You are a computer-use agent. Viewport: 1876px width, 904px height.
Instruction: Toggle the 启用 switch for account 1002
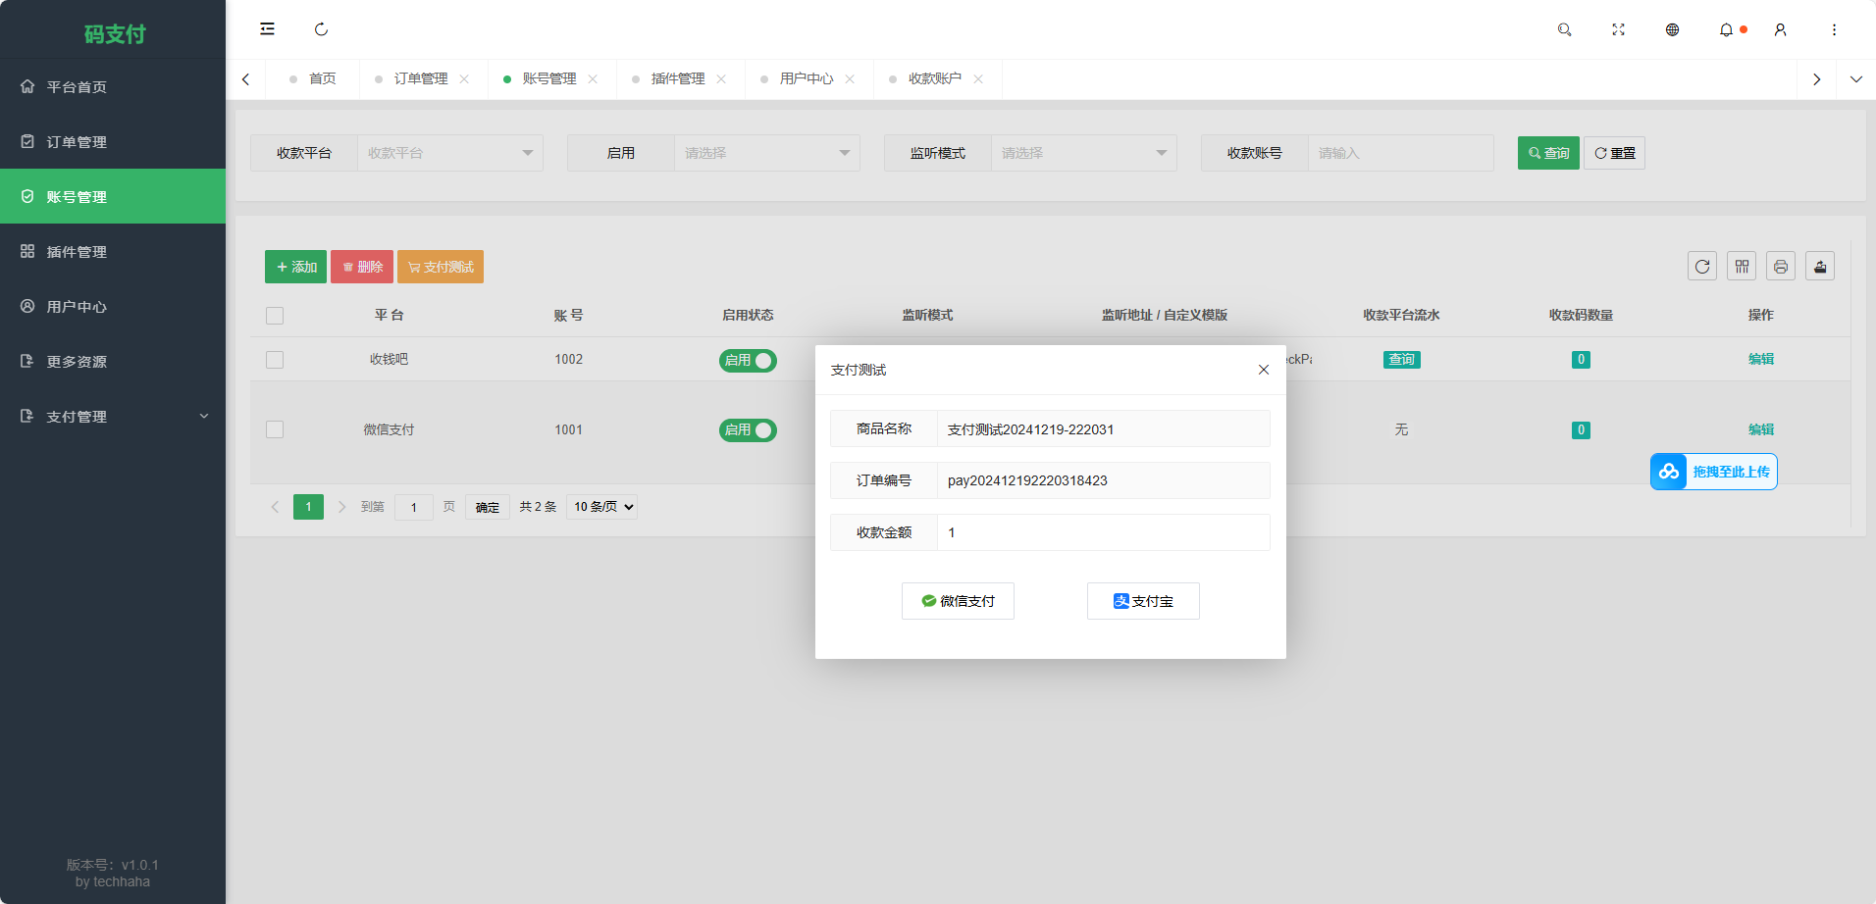point(748,361)
